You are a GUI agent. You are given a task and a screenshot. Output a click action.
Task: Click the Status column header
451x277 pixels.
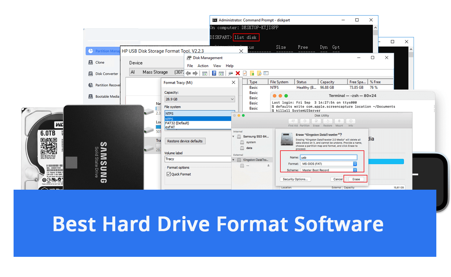(x=306, y=82)
